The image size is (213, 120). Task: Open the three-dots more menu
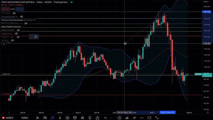point(142,118)
